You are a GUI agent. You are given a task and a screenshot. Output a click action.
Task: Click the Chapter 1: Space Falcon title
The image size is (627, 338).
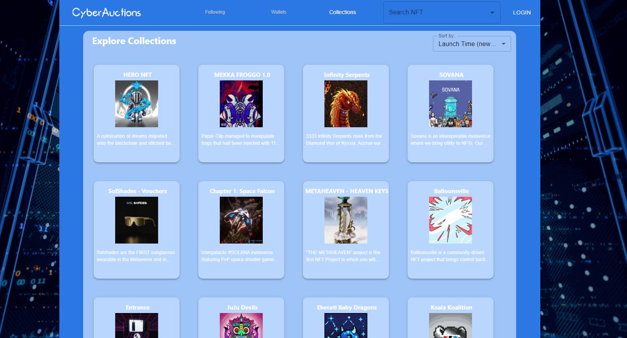click(x=242, y=191)
